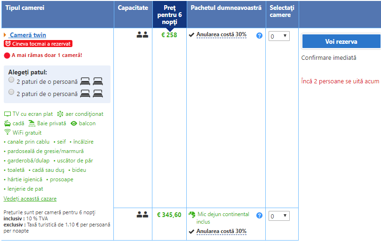Select the upper '2 paturi de o persoană' radio

tap(11, 81)
